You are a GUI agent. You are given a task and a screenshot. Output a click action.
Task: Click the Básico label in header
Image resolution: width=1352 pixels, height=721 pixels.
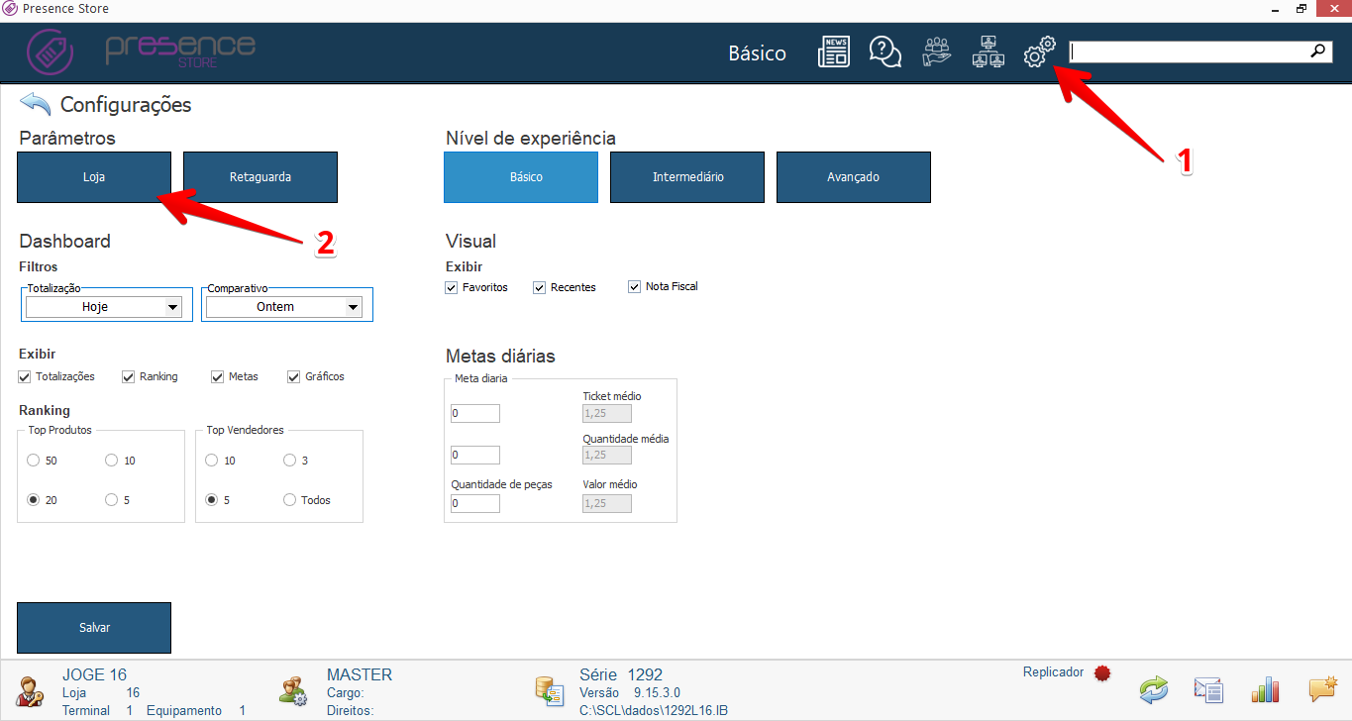[757, 53]
